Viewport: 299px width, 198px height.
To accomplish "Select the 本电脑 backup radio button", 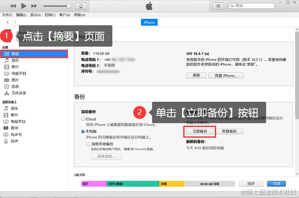I will 83,131.
